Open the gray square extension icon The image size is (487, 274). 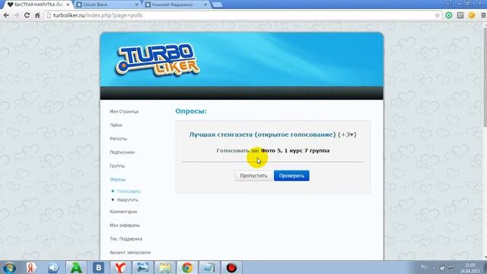tap(460, 15)
